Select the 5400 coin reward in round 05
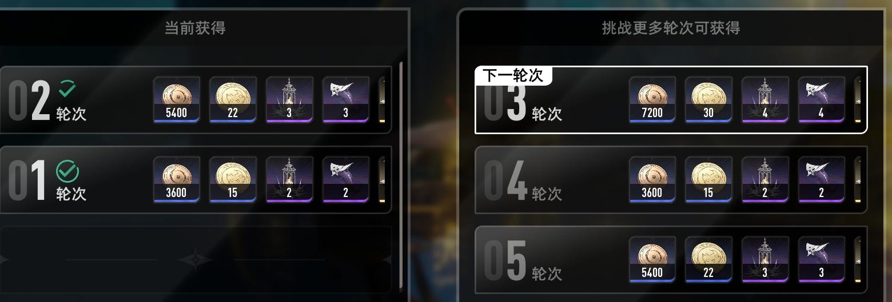 652,260
